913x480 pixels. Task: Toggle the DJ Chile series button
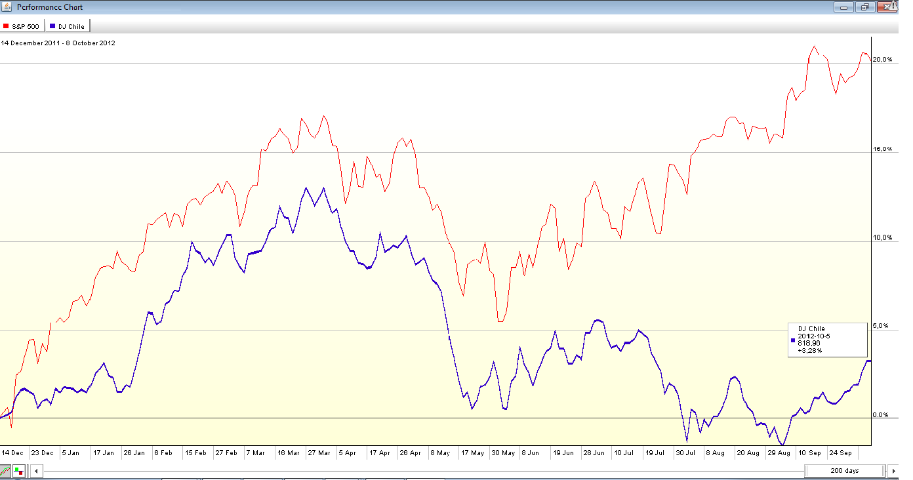pyautogui.click(x=68, y=26)
